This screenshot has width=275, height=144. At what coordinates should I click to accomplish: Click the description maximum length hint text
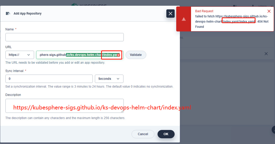pos(65,118)
